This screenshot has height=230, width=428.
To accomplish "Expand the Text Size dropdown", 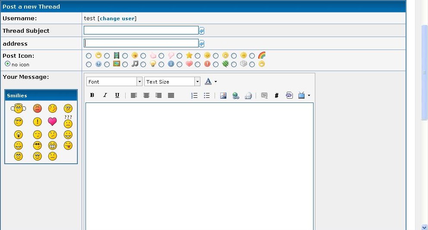I will click(197, 81).
